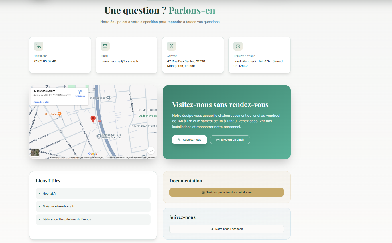
Task: Click the Appelez-nous button
Action: (189, 140)
